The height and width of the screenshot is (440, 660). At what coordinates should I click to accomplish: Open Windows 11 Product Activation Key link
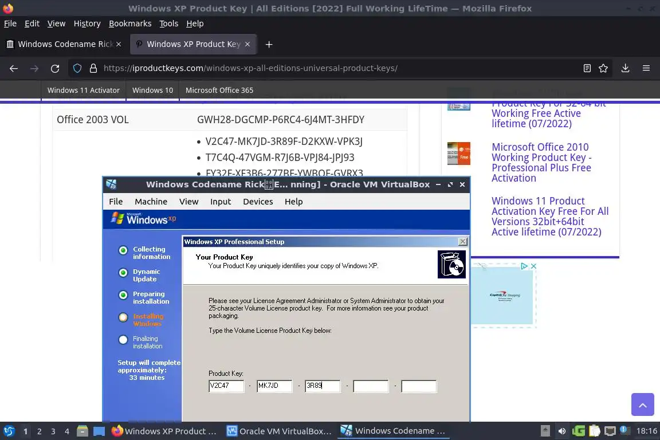click(x=550, y=217)
